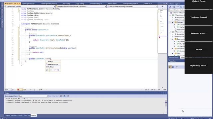Click the sync with active document icon

point(178,7)
